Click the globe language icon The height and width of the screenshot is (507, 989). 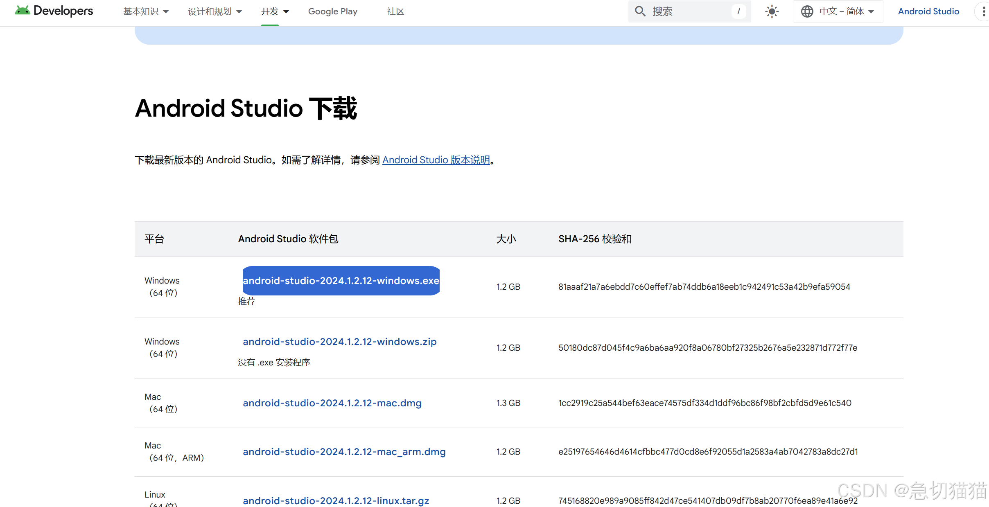(807, 11)
